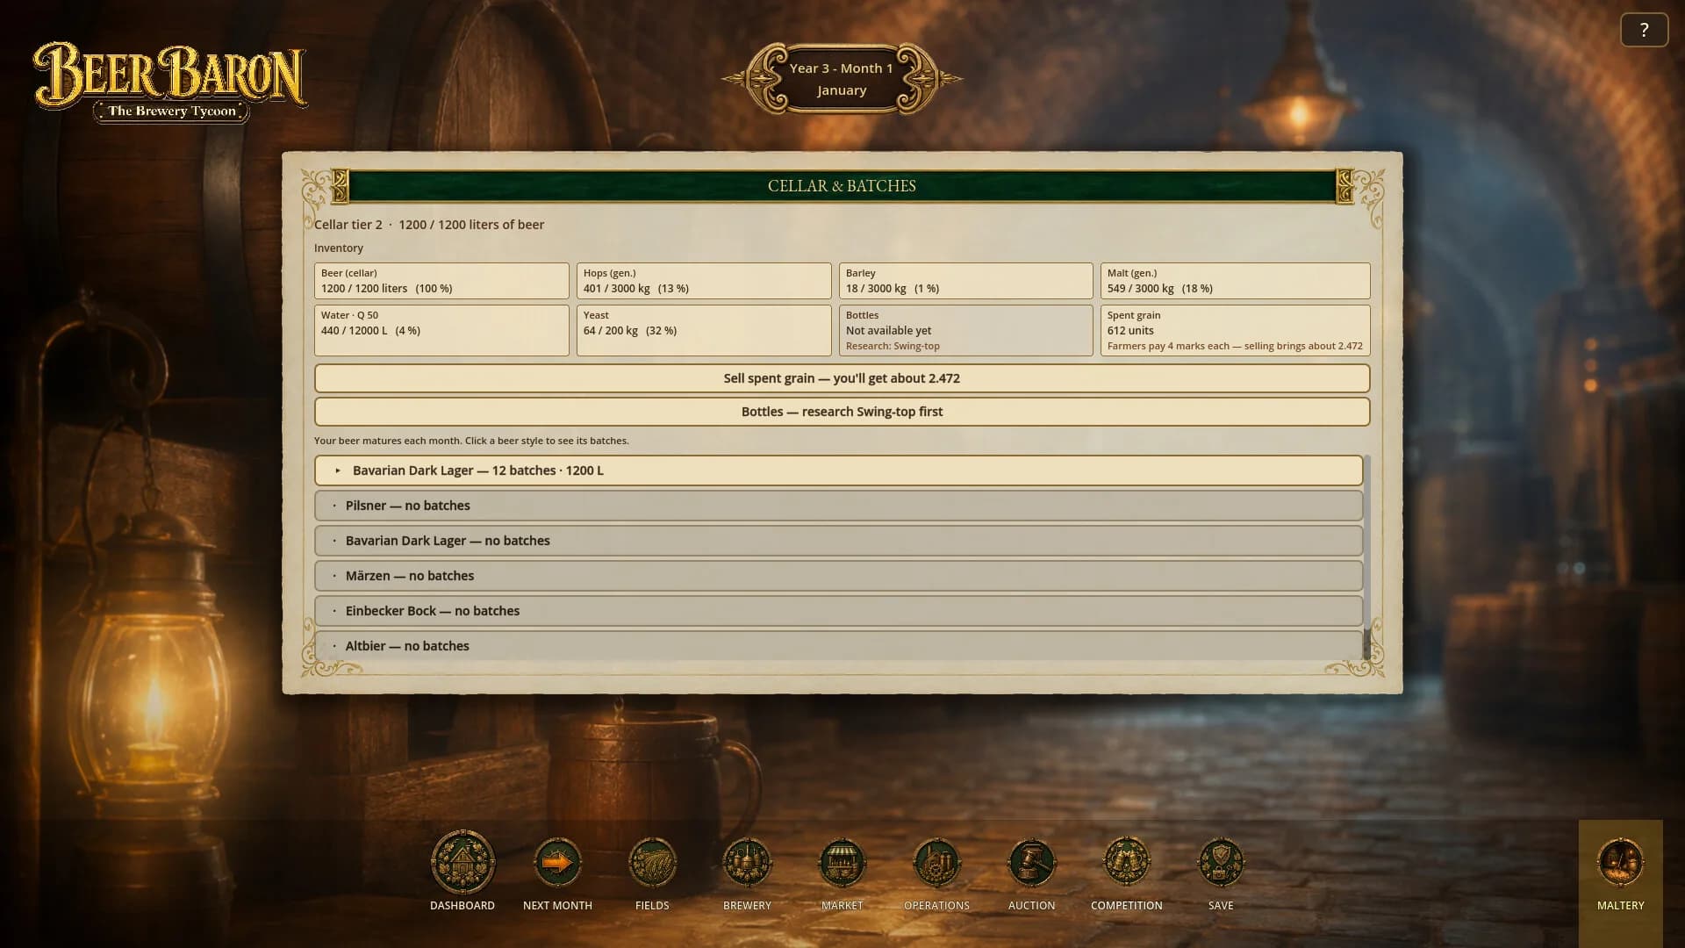1685x948 pixels.
Task: Click the Cellar & Batches header banner
Action: [842, 186]
